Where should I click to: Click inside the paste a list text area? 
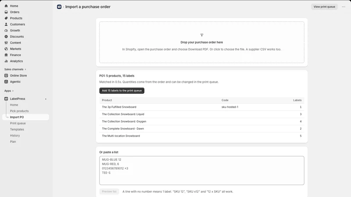coord(202,170)
